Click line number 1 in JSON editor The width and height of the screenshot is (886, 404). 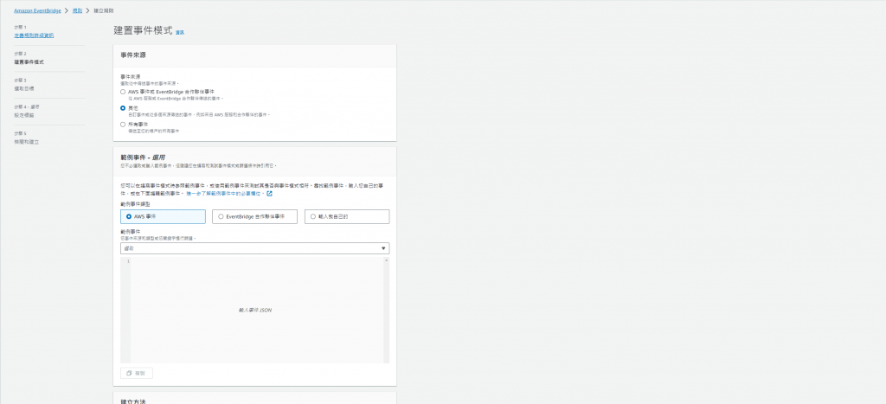128,261
